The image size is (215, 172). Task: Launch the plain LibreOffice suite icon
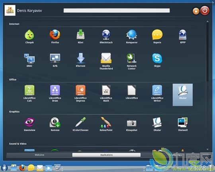click(132, 92)
